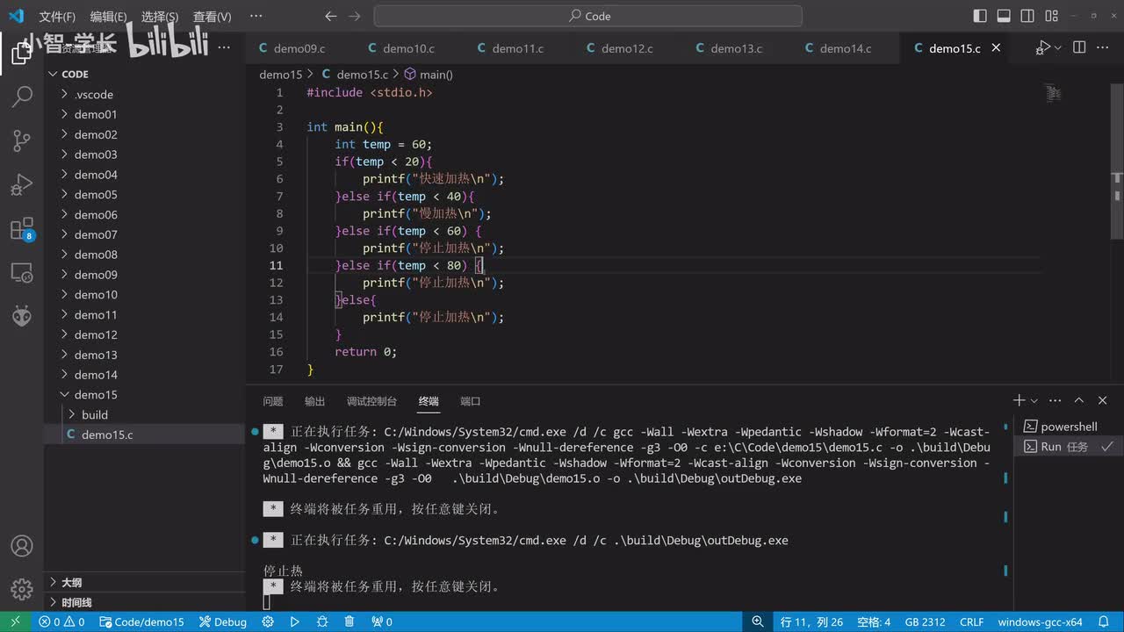
Task: Switch to the 端口 panel tab
Action: pyautogui.click(x=471, y=401)
